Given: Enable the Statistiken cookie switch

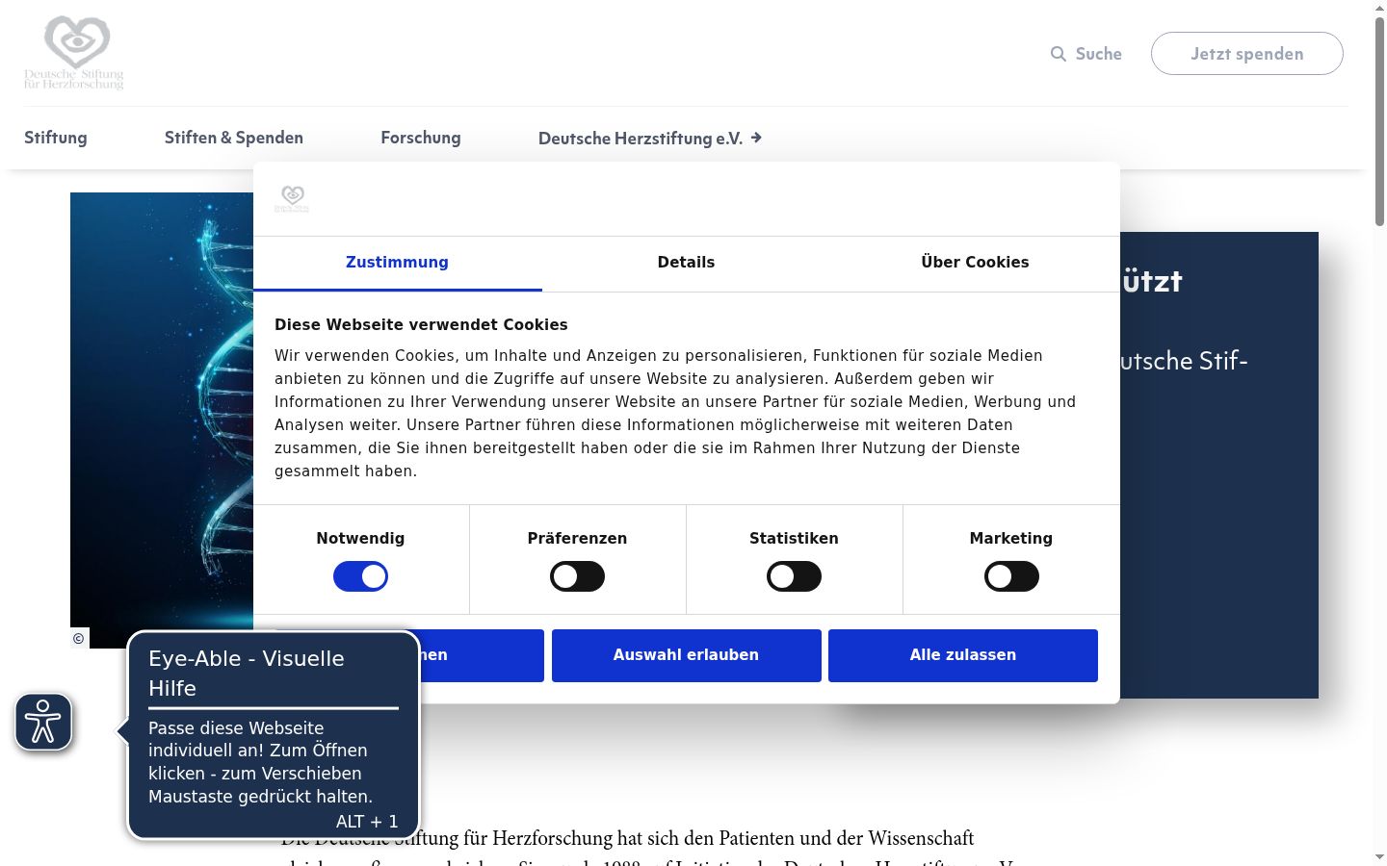Looking at the screenshot, I should point(794,576).
